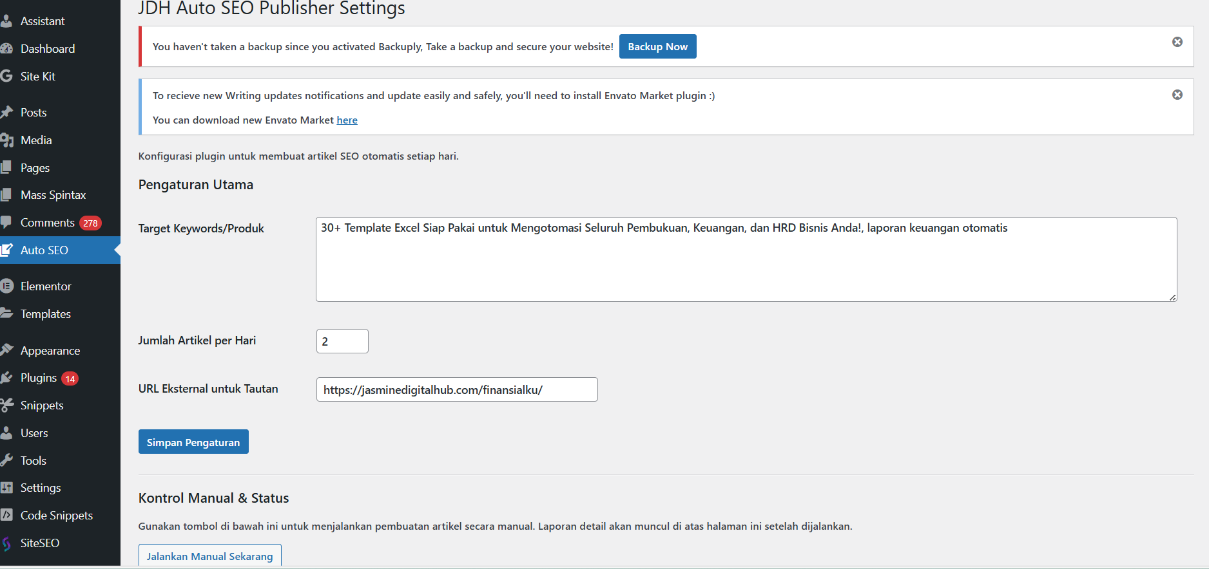Follow the Envato Market 'here' link
Screen dimensions: 1209x569
click(x=347, y=120)
